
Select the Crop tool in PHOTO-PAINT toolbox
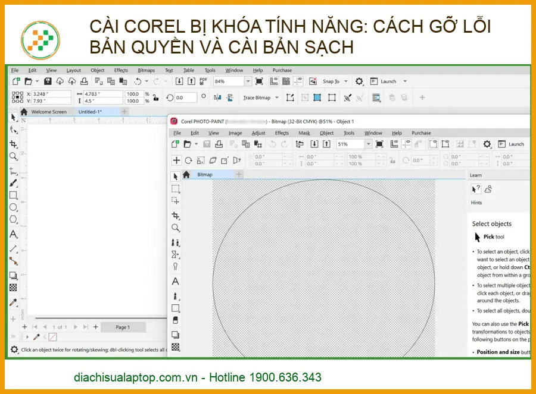176,215
